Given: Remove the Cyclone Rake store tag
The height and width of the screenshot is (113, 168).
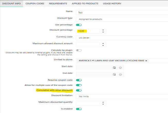Looking at the screenshot, I should click(146, 61).
